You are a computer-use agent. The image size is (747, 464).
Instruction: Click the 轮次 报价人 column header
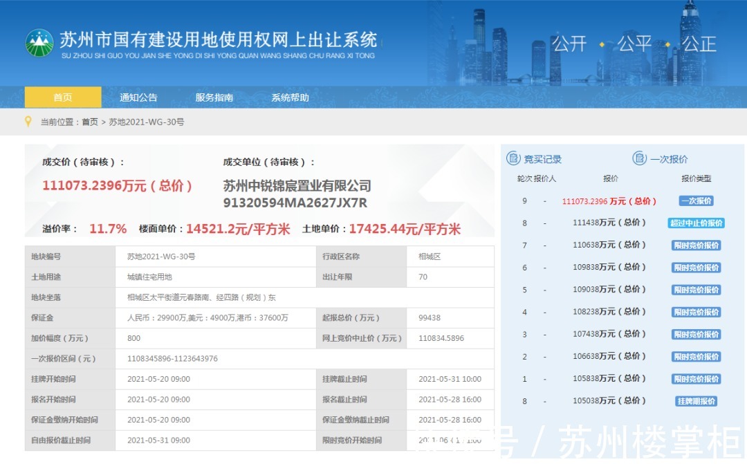pyautogui.click(x=537, y=178)
